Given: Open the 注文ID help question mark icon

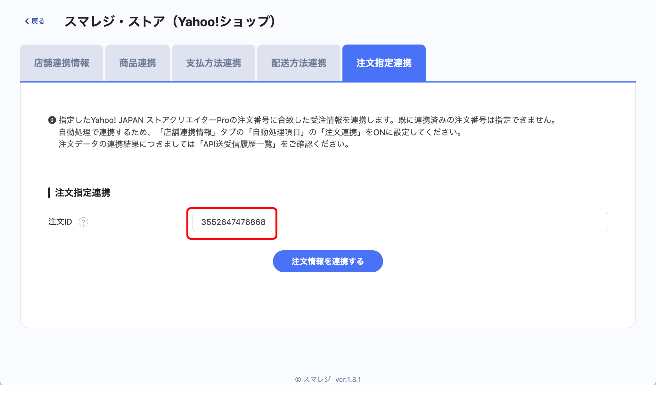Looking at the screenshot, I should [x=83, y=222].
